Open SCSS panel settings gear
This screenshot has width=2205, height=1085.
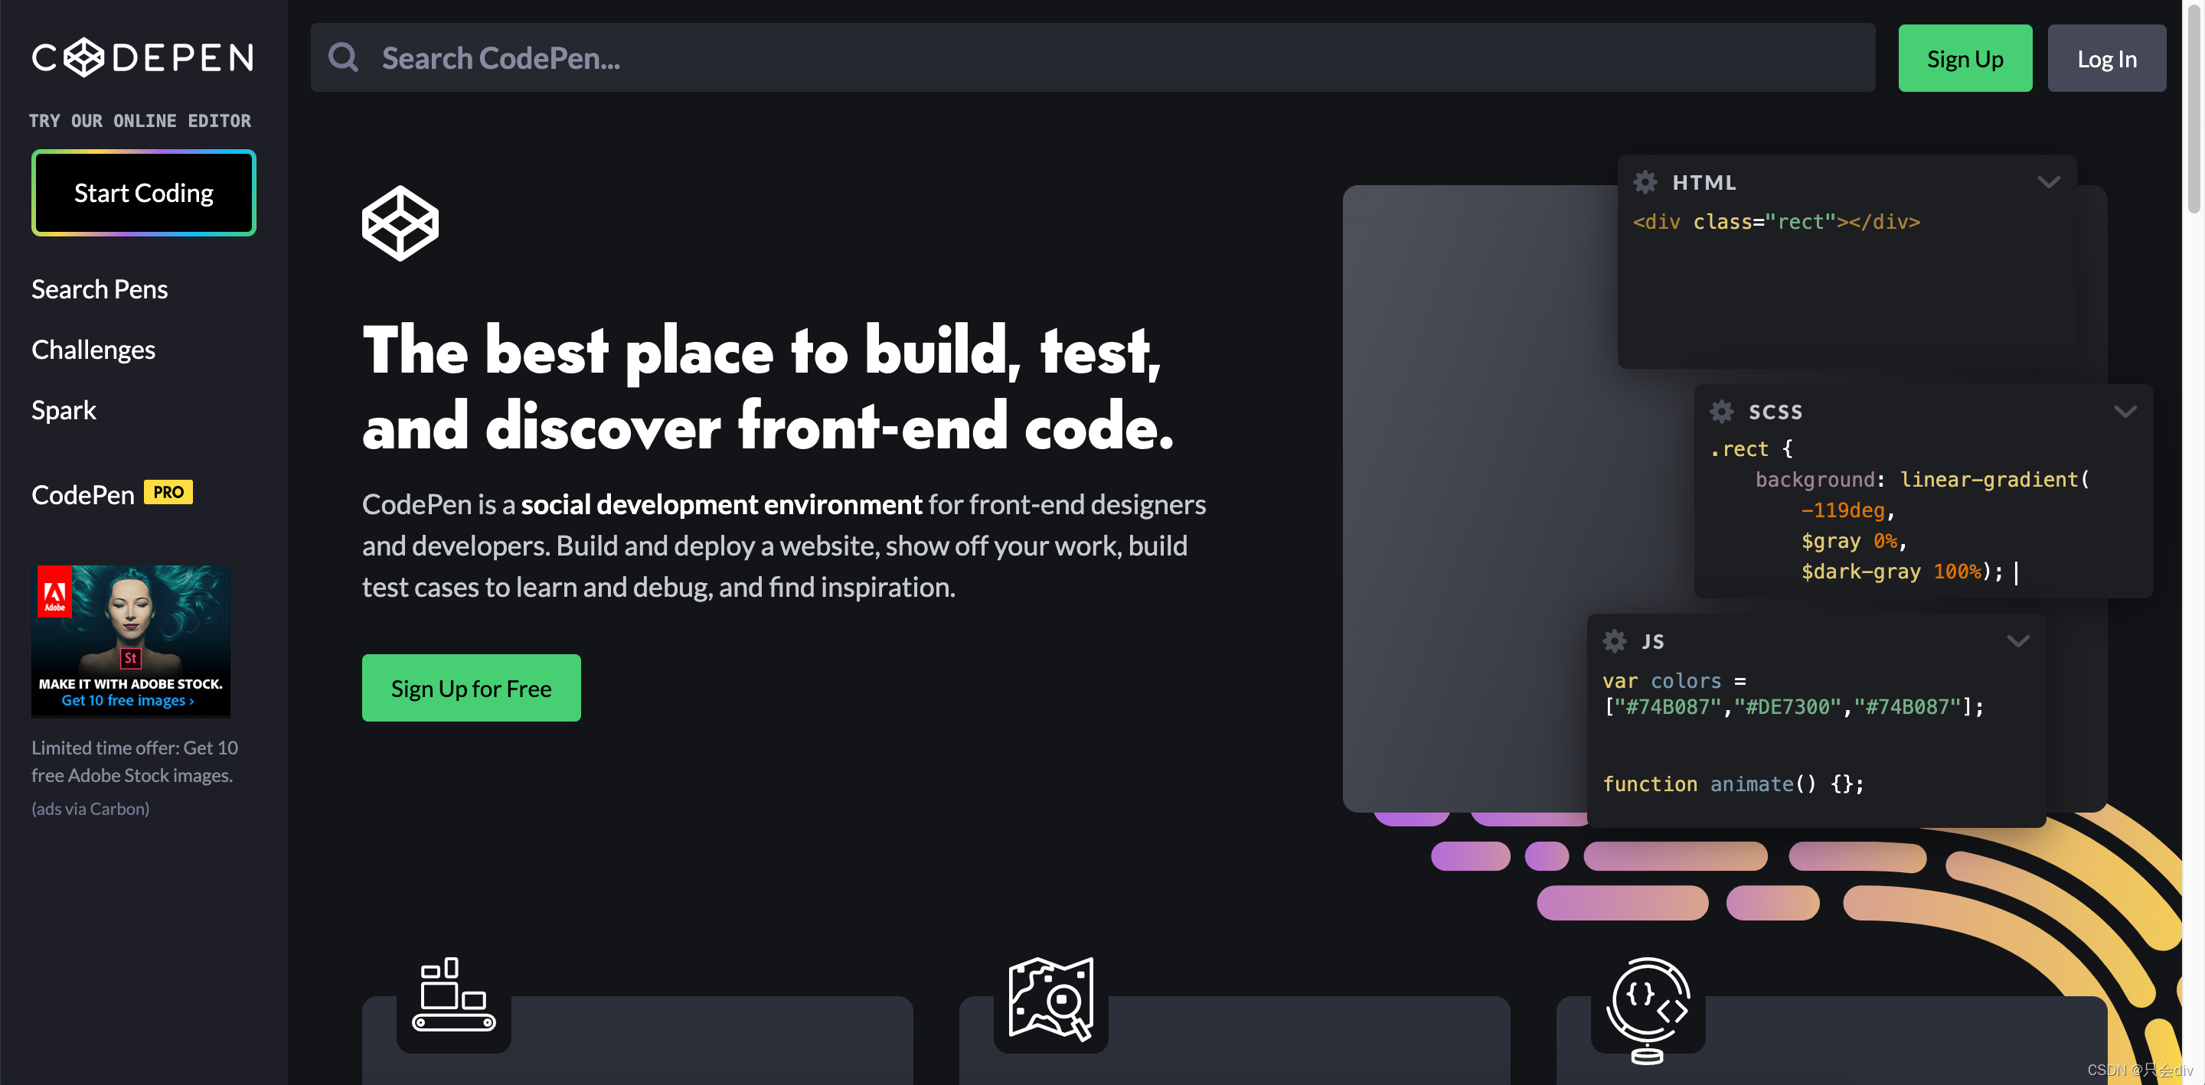(1721, 412)
